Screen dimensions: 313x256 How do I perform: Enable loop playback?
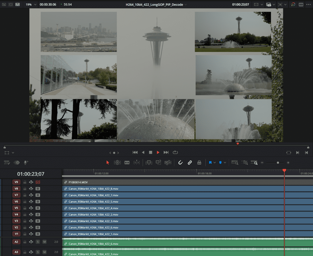[x=175, y=152]
